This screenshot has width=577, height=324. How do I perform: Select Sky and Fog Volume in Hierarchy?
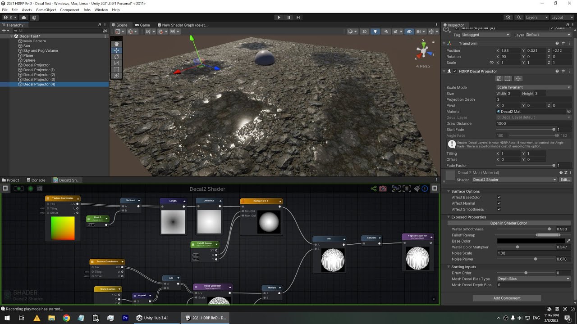(41, 51)
